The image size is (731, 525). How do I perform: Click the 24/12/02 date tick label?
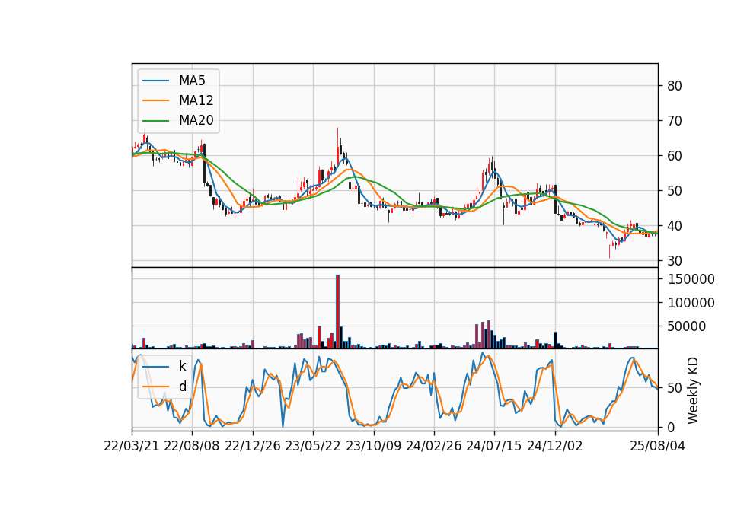(x=555, y=447)
